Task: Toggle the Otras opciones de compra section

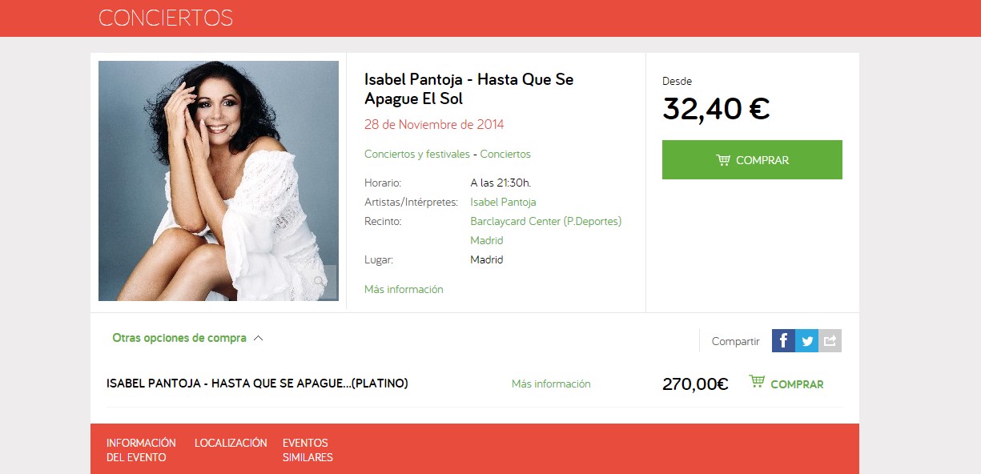Action: coord(179,338)
